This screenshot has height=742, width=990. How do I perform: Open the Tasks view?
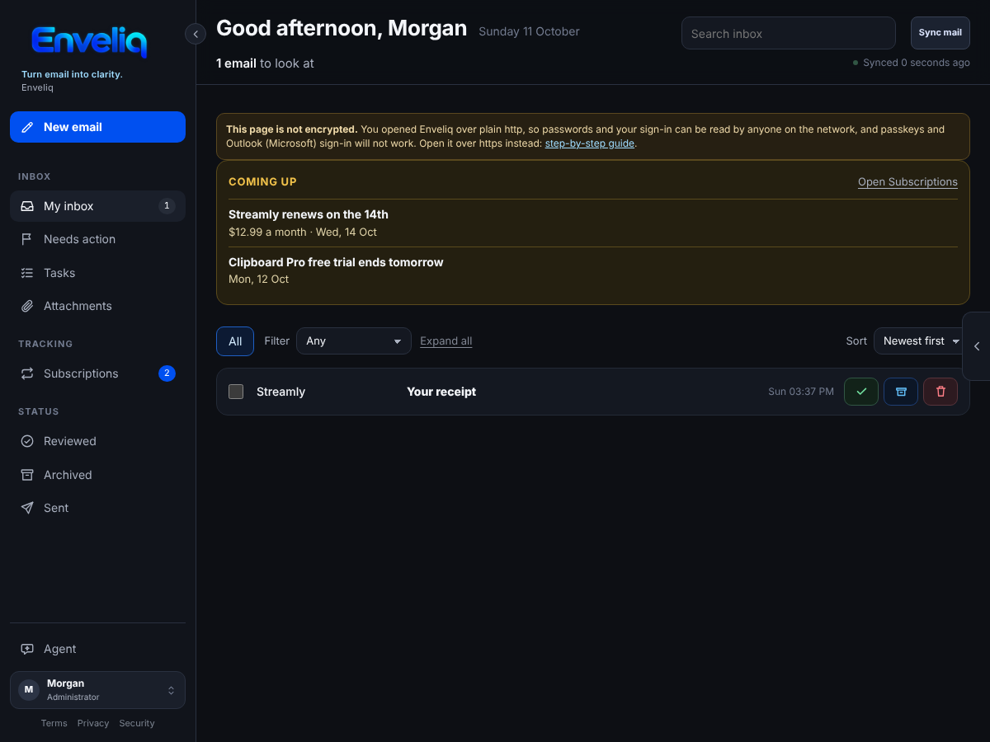(x=97, y=273)
